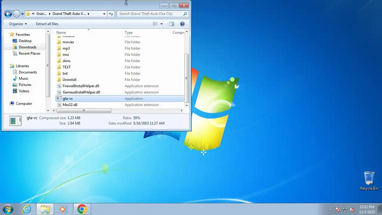Sort by the Type column header
382x215 pixels.
[147, 32]
